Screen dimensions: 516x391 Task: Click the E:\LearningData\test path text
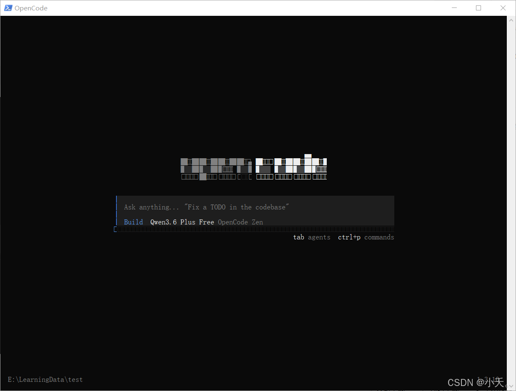click(45, 379)
